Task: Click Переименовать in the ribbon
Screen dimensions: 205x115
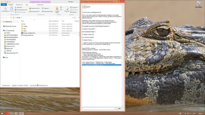Action: pyautogui.click(x=47, y=11)
